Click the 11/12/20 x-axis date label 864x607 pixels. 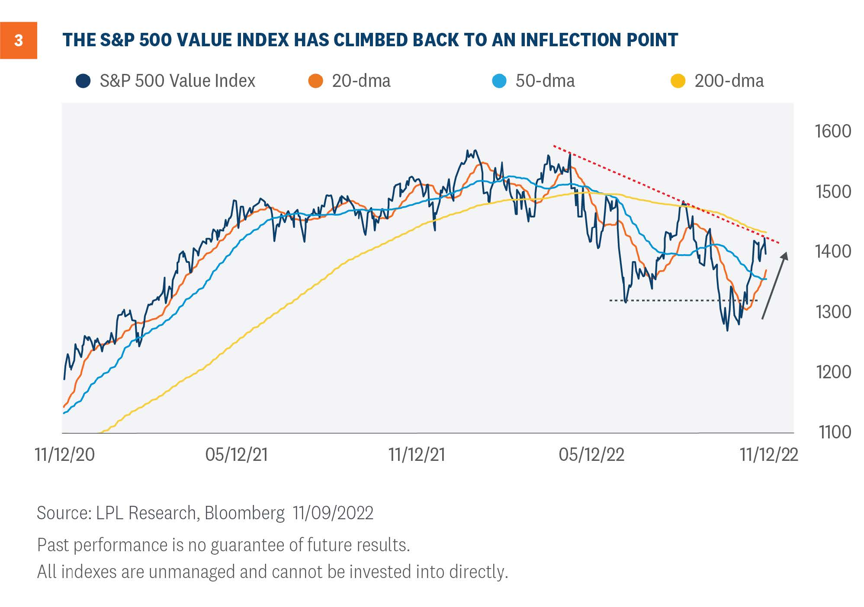65,454
